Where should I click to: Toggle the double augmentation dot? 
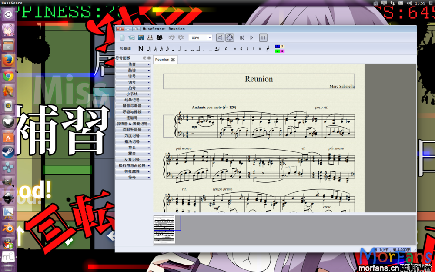(210, 50)
